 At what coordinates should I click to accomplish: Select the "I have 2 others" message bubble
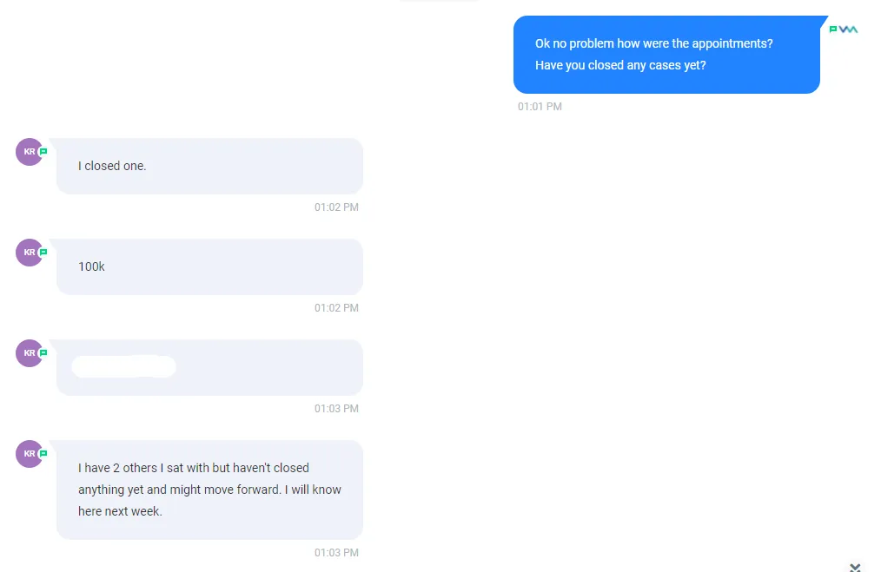[209, 490]
